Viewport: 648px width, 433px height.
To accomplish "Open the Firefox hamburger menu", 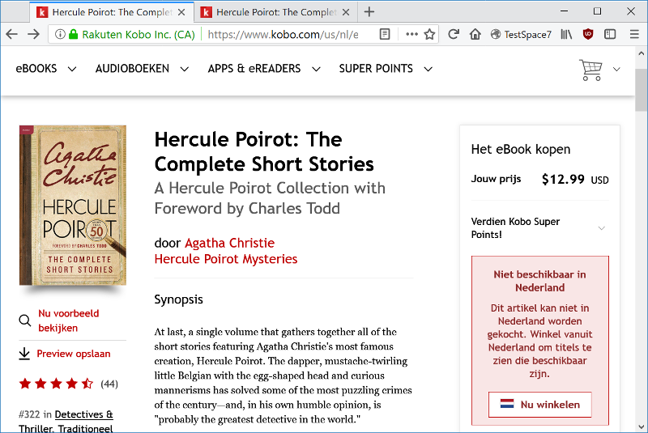I will (634, 34).
